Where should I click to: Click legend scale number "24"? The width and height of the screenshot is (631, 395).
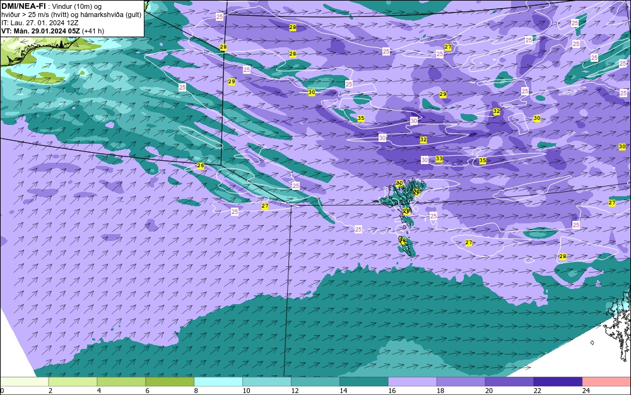coord(586,391)
